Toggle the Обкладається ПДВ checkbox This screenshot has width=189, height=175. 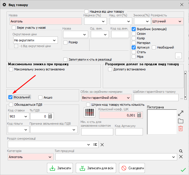click(x=11, y=105)
